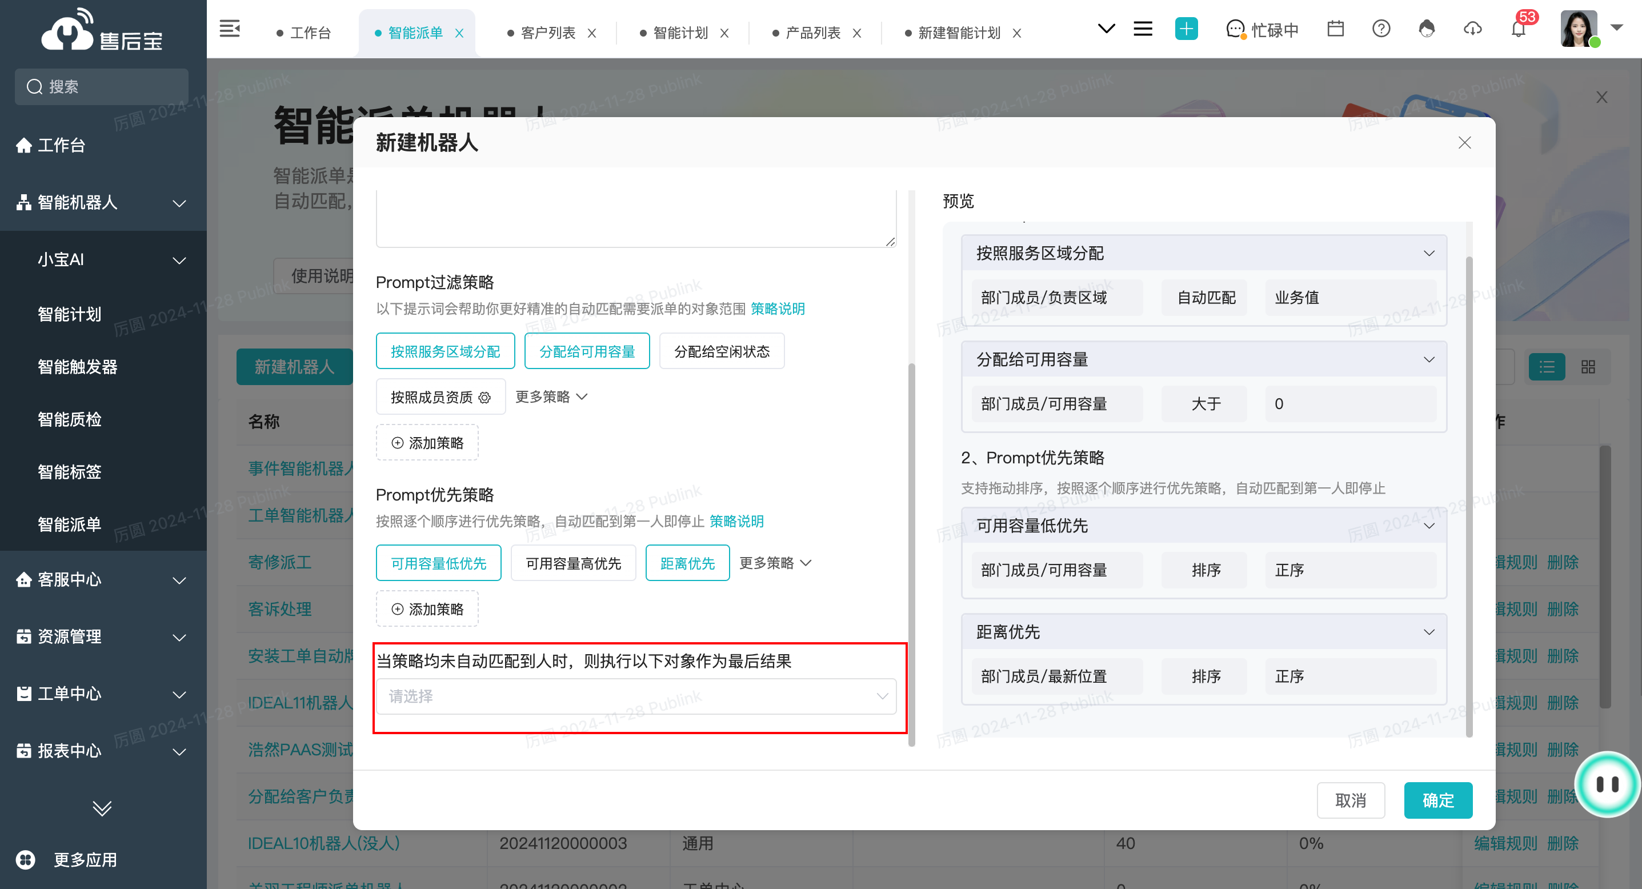
Task: Toggle 分配给可用容量 filter strategy
Action: 587,351
